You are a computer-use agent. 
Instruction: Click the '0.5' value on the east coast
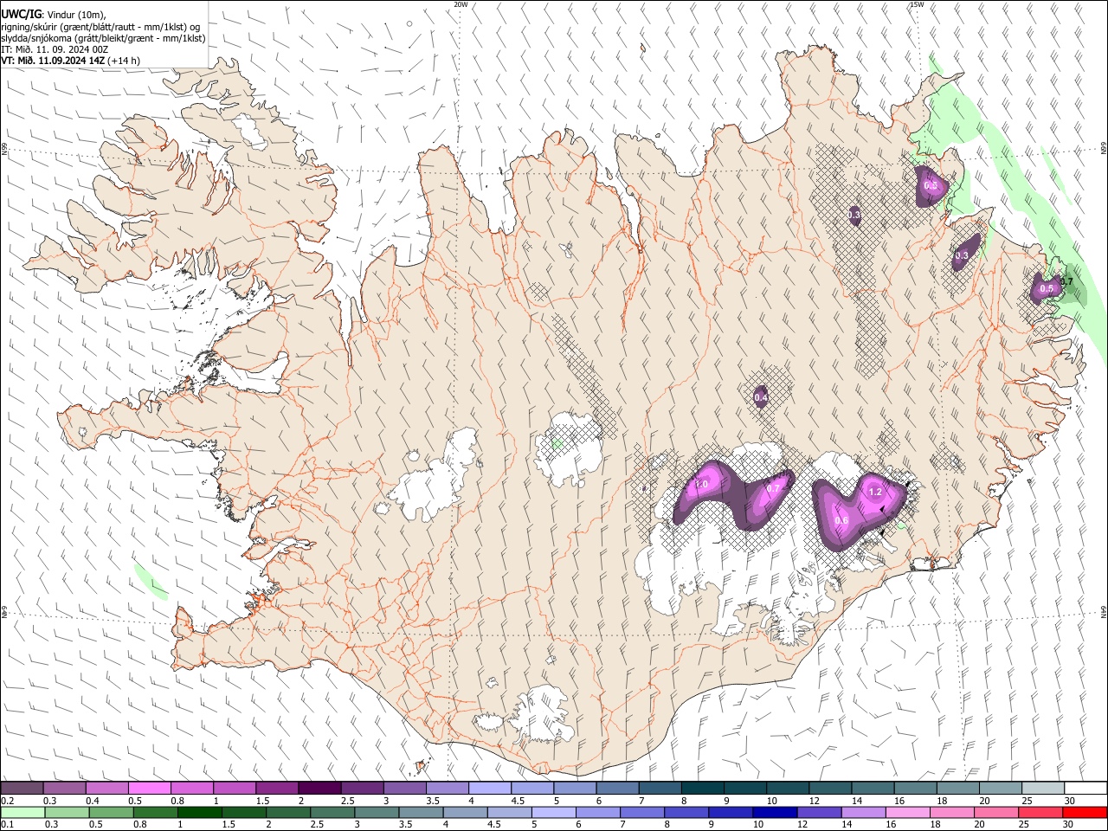(1047, 288)
